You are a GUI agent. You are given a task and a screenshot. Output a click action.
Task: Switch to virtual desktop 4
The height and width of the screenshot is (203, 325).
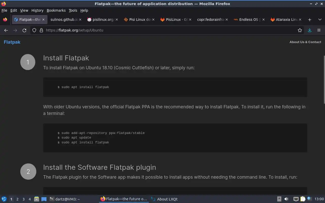click(29, 199)
